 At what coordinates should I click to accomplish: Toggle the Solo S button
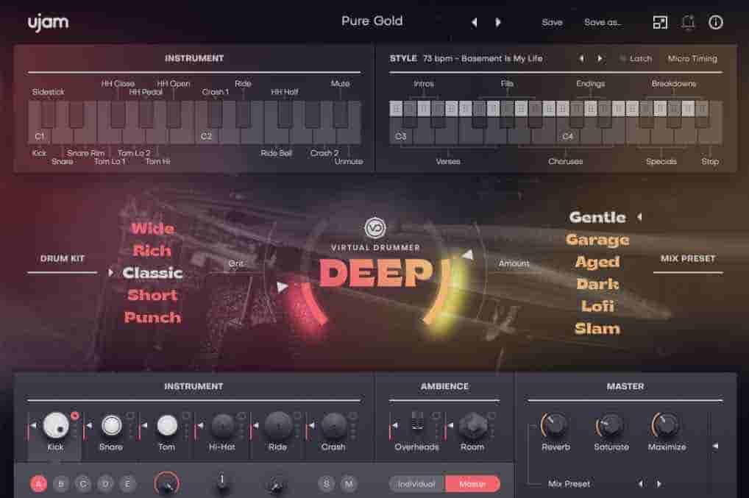[x=326, y=484]
